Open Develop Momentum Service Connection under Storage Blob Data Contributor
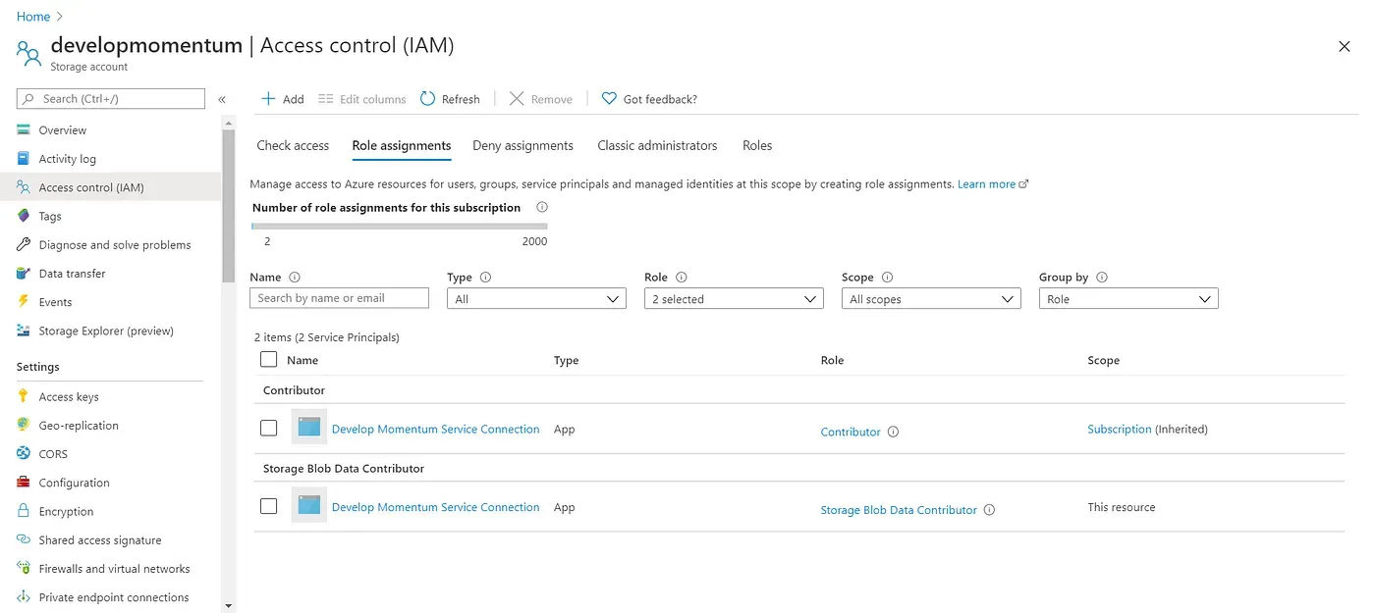Viewport: 1375px width, 613px height. [436, 507]
